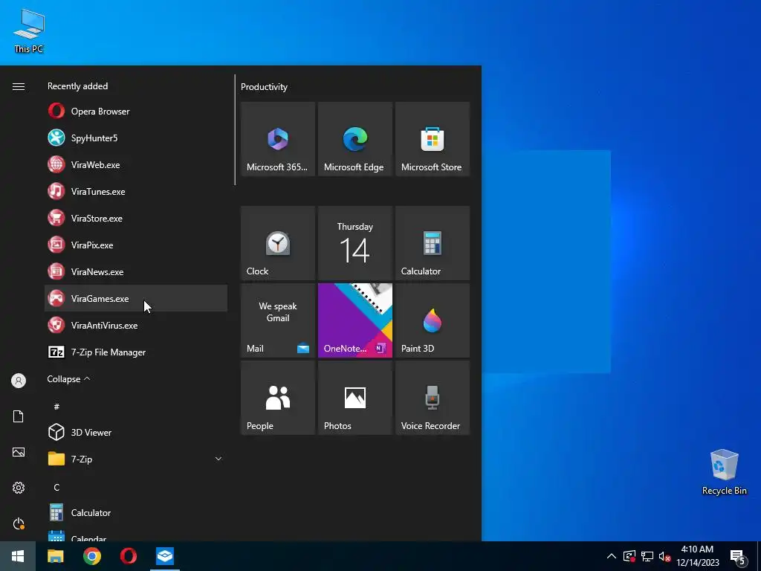Launch ViraGames.exe highlighted entry
Image resolution: width=761 pixels, height=571 pixels.
[x=136, y=298]
